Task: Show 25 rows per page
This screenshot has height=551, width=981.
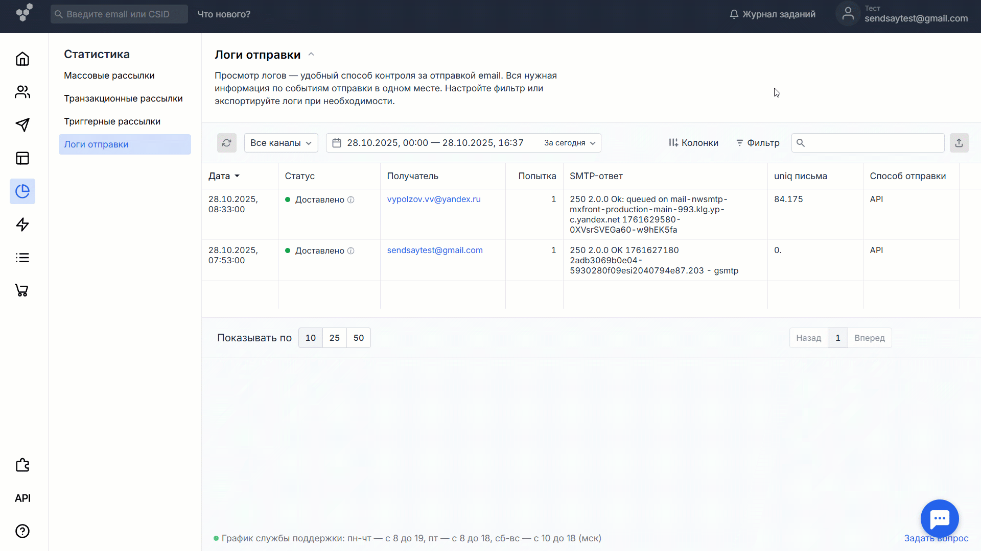Action: point(335,338)
